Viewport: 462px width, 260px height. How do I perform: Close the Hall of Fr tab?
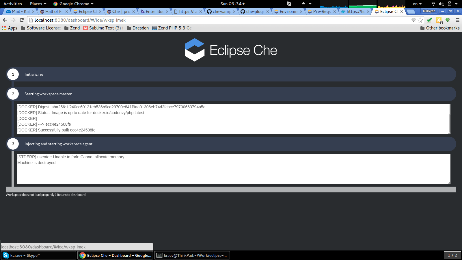[x=67, y=12]
